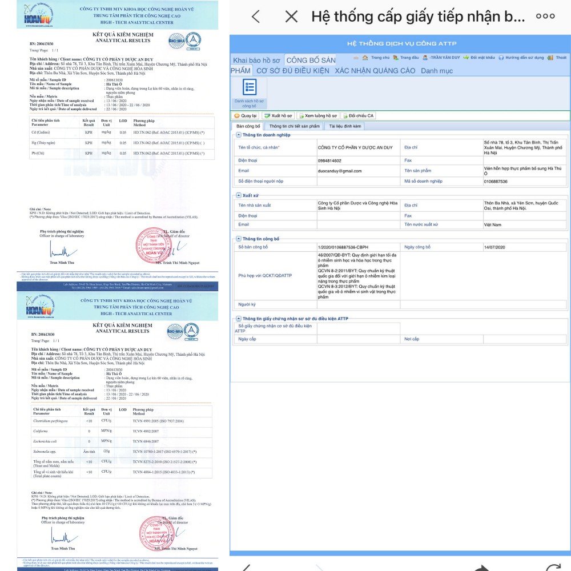Click the Xuất hồ sơ button
Screen dimensions: 571x571
coord(278,115)
